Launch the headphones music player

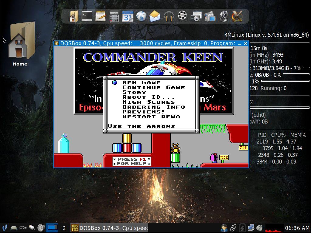pos(169,16)
